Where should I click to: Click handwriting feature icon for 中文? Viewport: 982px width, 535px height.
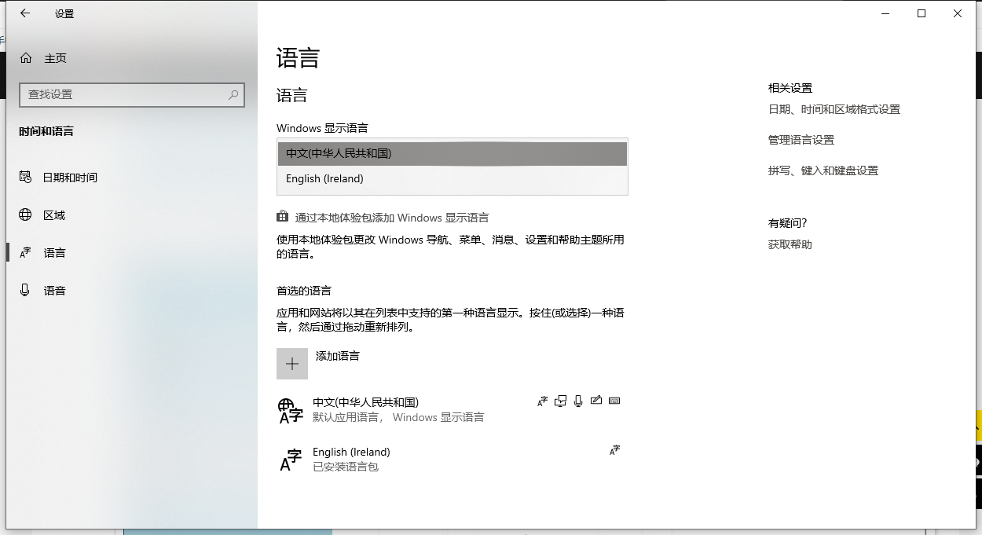click(x=596, y=401)
